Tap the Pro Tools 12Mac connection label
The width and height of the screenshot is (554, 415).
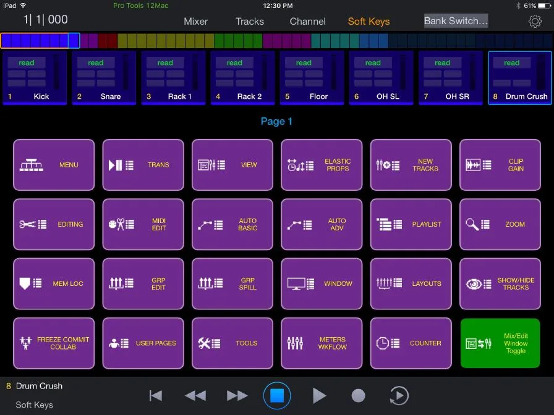tap(140, 6)
